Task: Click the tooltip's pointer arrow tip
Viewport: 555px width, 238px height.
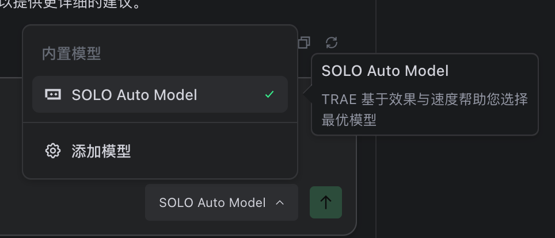Action: pyautogui.click(x=307, y=95)
